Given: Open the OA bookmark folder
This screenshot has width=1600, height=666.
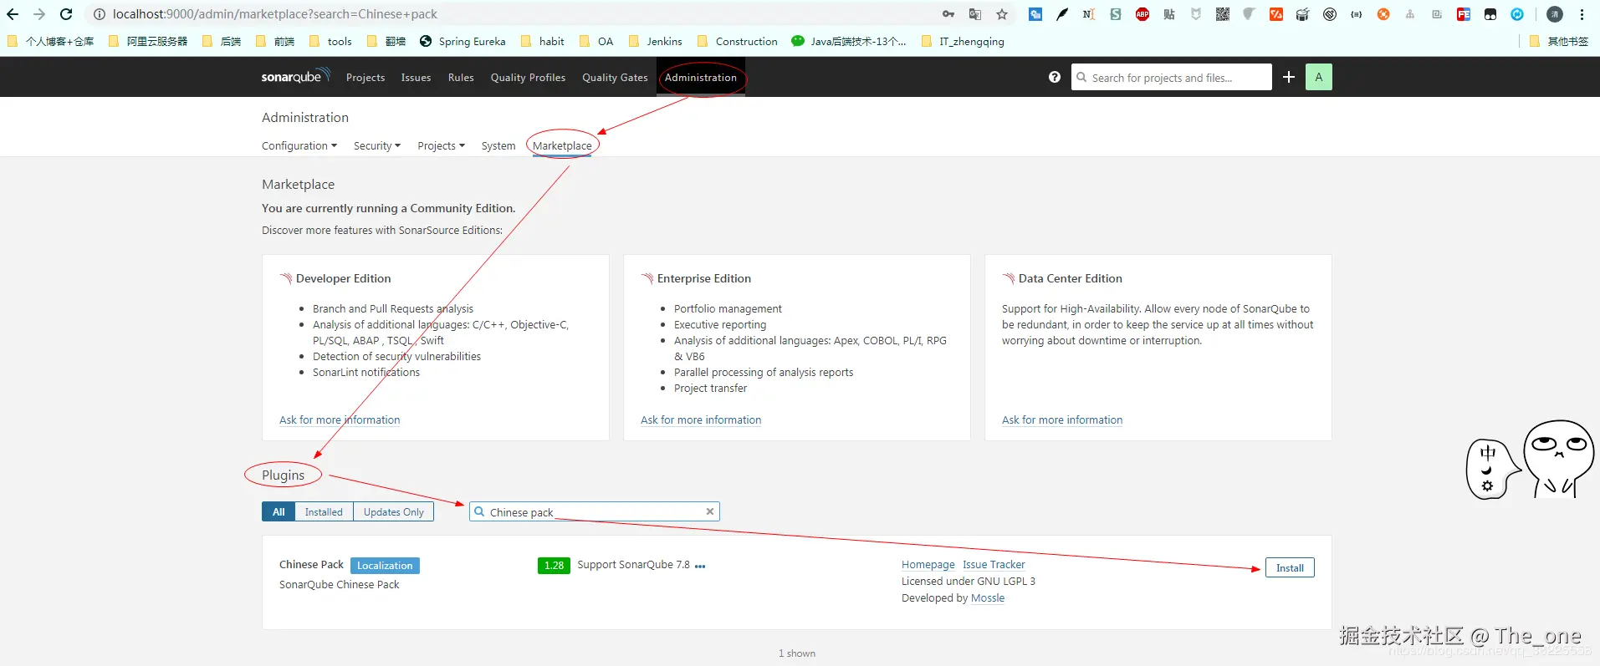Looking at the screenshot, I should [x=596, y=41].
